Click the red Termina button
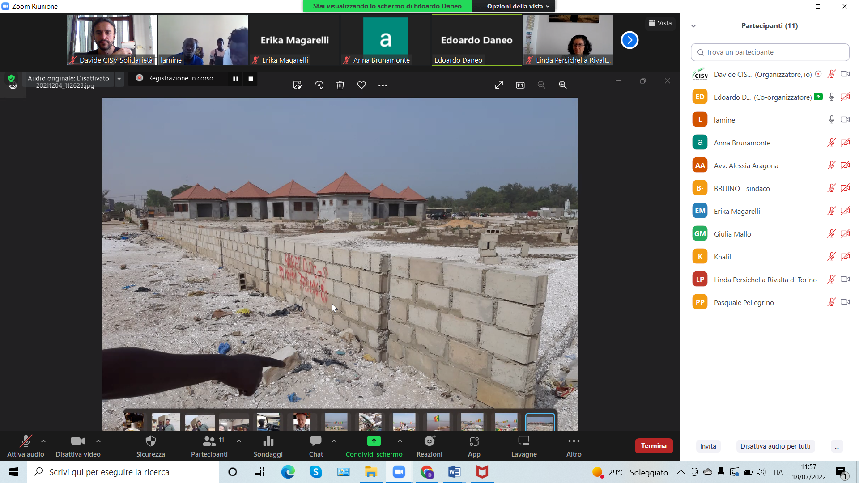The height and width of the screenshot is (483, 859). (654, 446)
